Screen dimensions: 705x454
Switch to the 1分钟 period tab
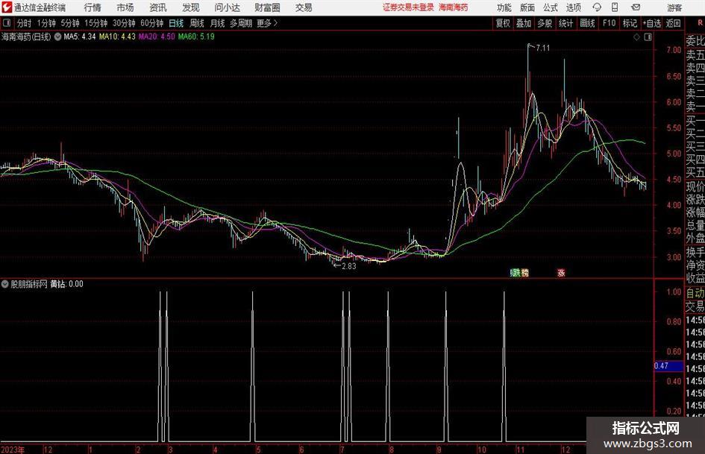(46, 23)
